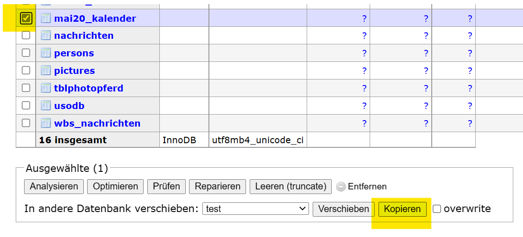This screenshot has height=237, width=523.
Task: Click the usodb table icon
Action: 45,106
